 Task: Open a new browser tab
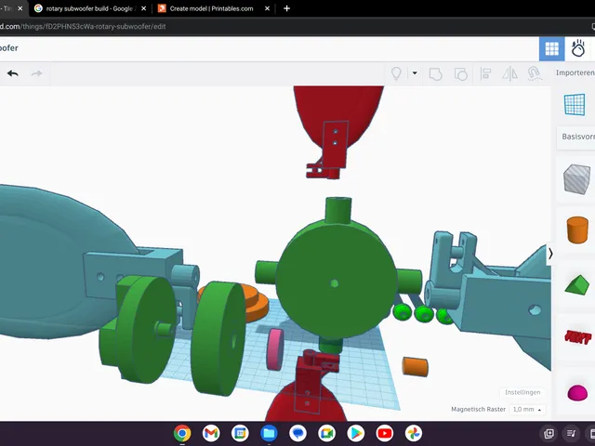(x=287, y=8)
